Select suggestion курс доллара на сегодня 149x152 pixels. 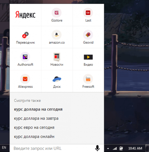pyautogui.click(x=38, y=109)
